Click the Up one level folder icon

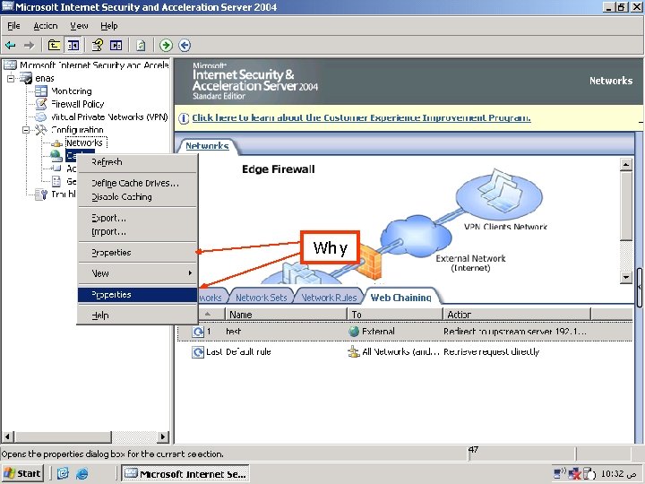[54, 45]
